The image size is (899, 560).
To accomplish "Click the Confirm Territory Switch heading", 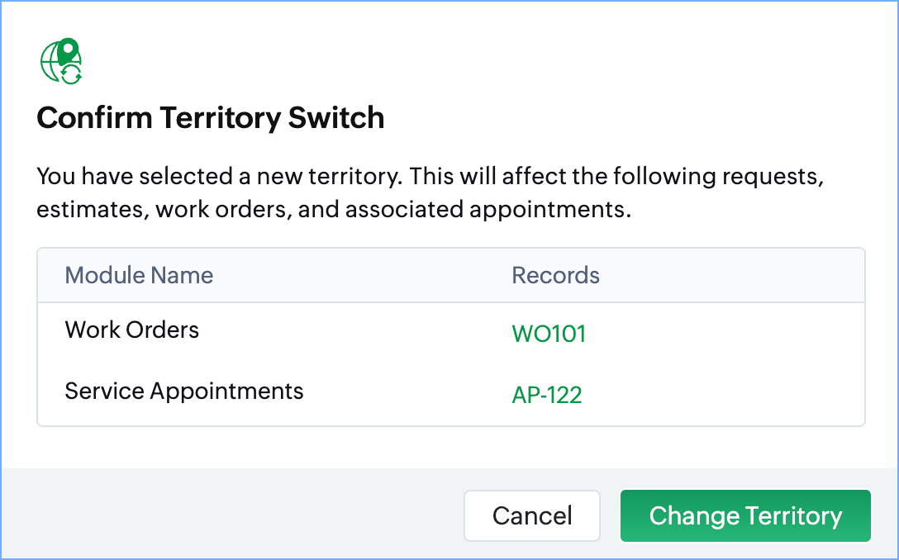I will point(211,118).
